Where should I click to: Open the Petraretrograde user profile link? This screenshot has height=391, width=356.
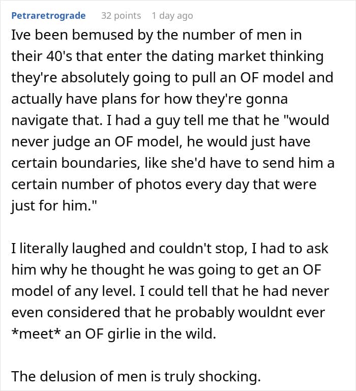(49, 16)
